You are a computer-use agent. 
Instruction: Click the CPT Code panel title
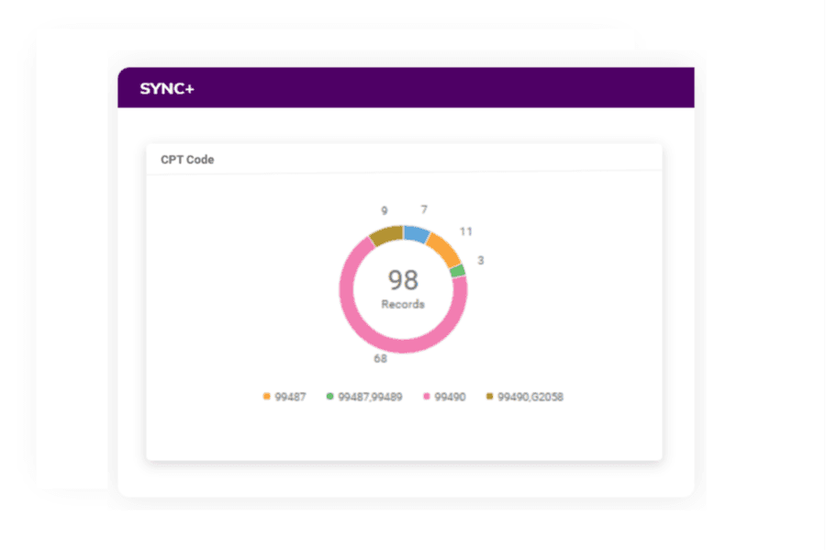188,159
